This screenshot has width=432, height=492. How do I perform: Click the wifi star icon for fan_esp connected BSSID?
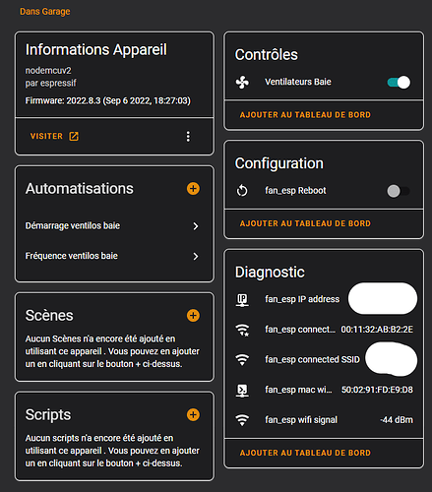(242, 330)
